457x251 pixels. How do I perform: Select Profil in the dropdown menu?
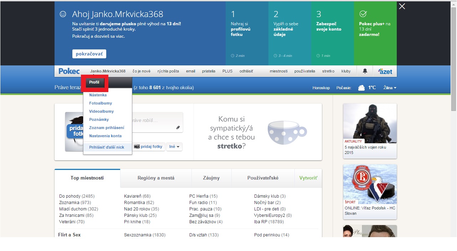pyautogui.click(x=94, y=82)
